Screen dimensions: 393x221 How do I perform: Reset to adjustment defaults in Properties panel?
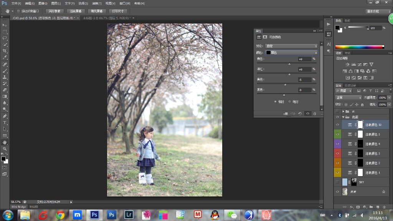(300, 114)
